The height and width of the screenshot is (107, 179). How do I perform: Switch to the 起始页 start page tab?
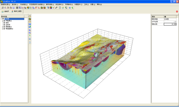pyautogui.click(x=5, y=11)
